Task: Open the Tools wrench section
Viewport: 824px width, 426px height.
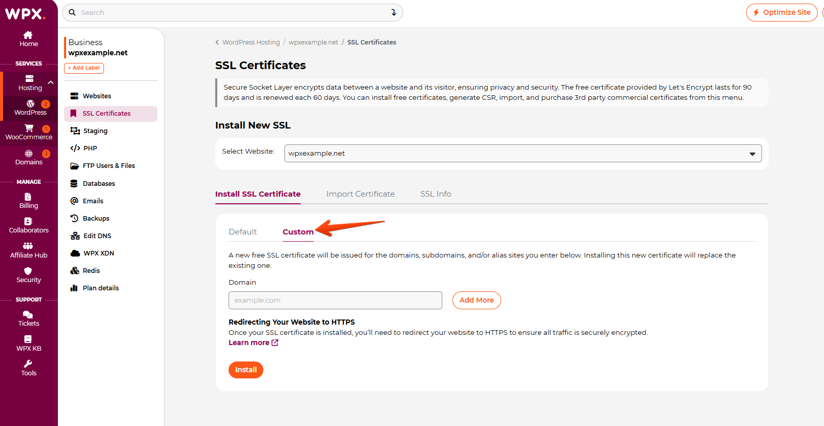Action: click(29, 368)
